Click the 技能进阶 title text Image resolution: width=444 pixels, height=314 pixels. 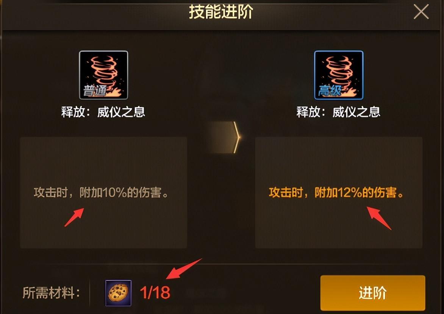coord(221,12)
